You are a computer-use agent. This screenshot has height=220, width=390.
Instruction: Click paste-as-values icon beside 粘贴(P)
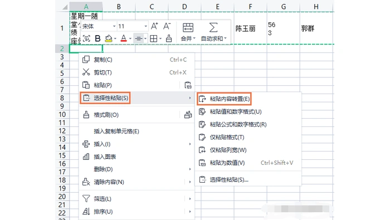click(x=188, y=85)
